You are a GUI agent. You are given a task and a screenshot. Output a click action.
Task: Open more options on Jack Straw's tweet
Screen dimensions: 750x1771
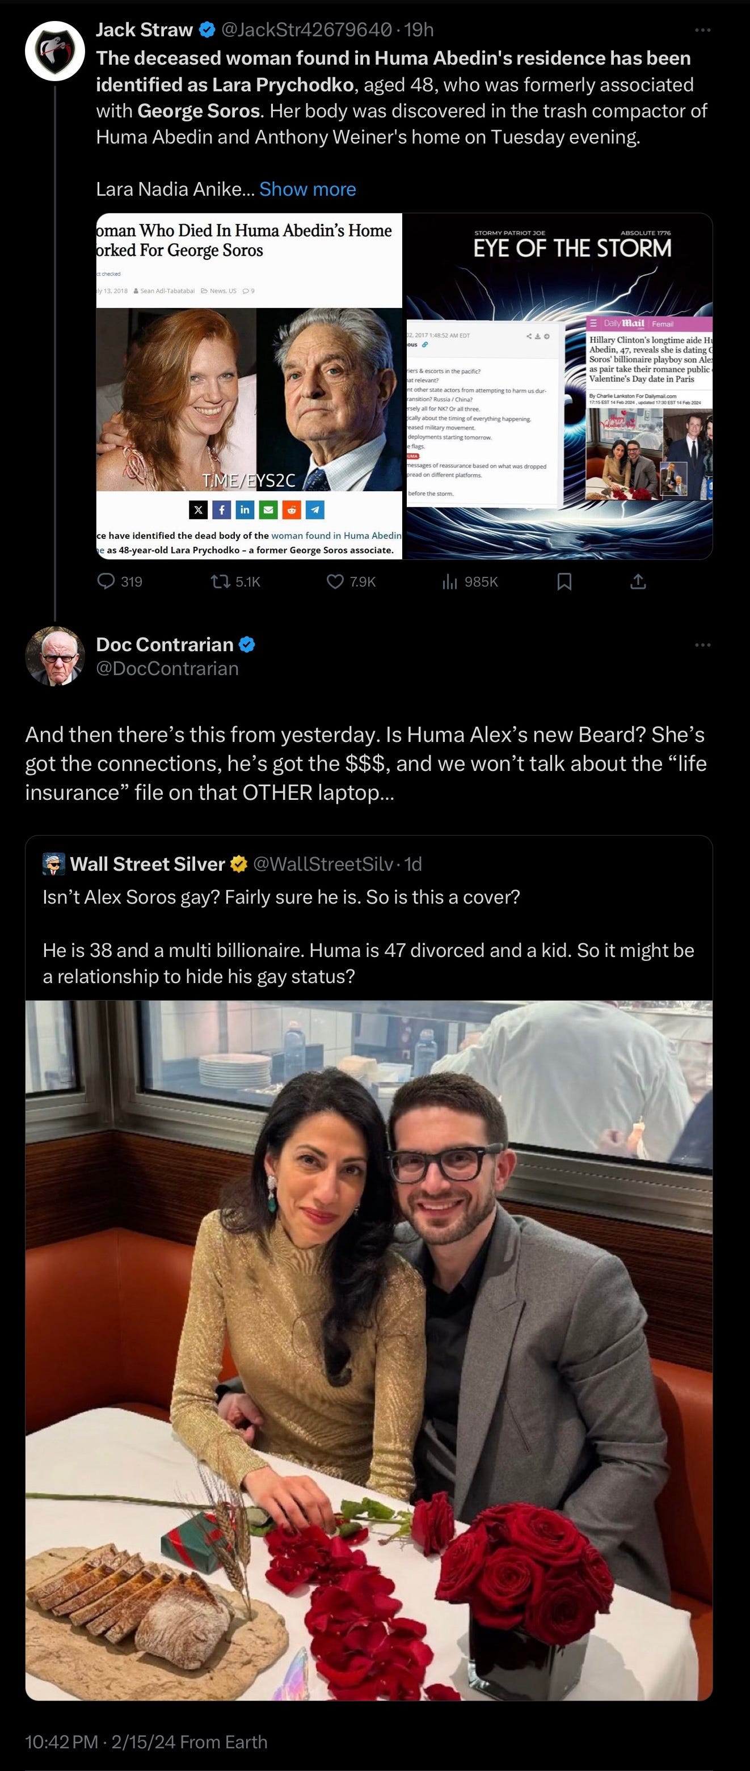point(702,30)
